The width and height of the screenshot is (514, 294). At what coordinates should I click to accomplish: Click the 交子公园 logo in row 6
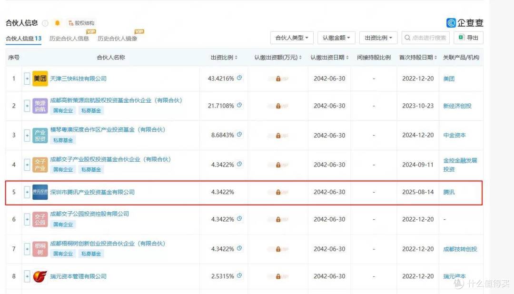pos(40,219)
